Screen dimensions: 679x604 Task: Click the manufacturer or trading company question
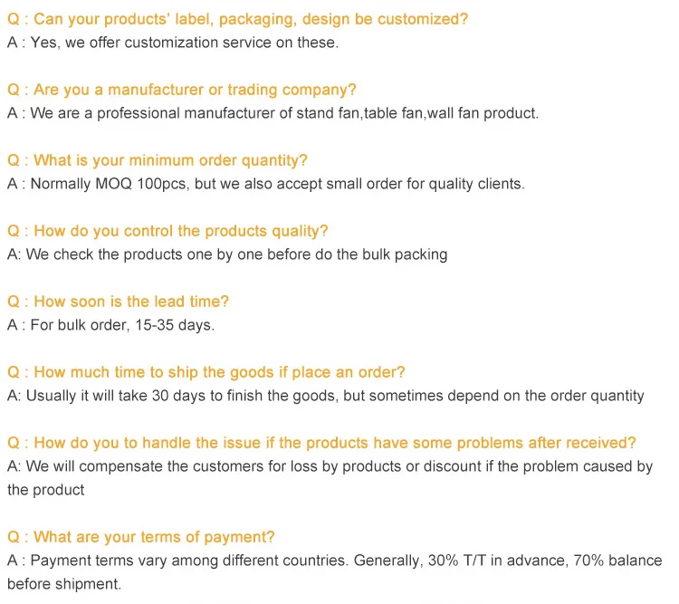pyautogui.click(x=181, y=90)
